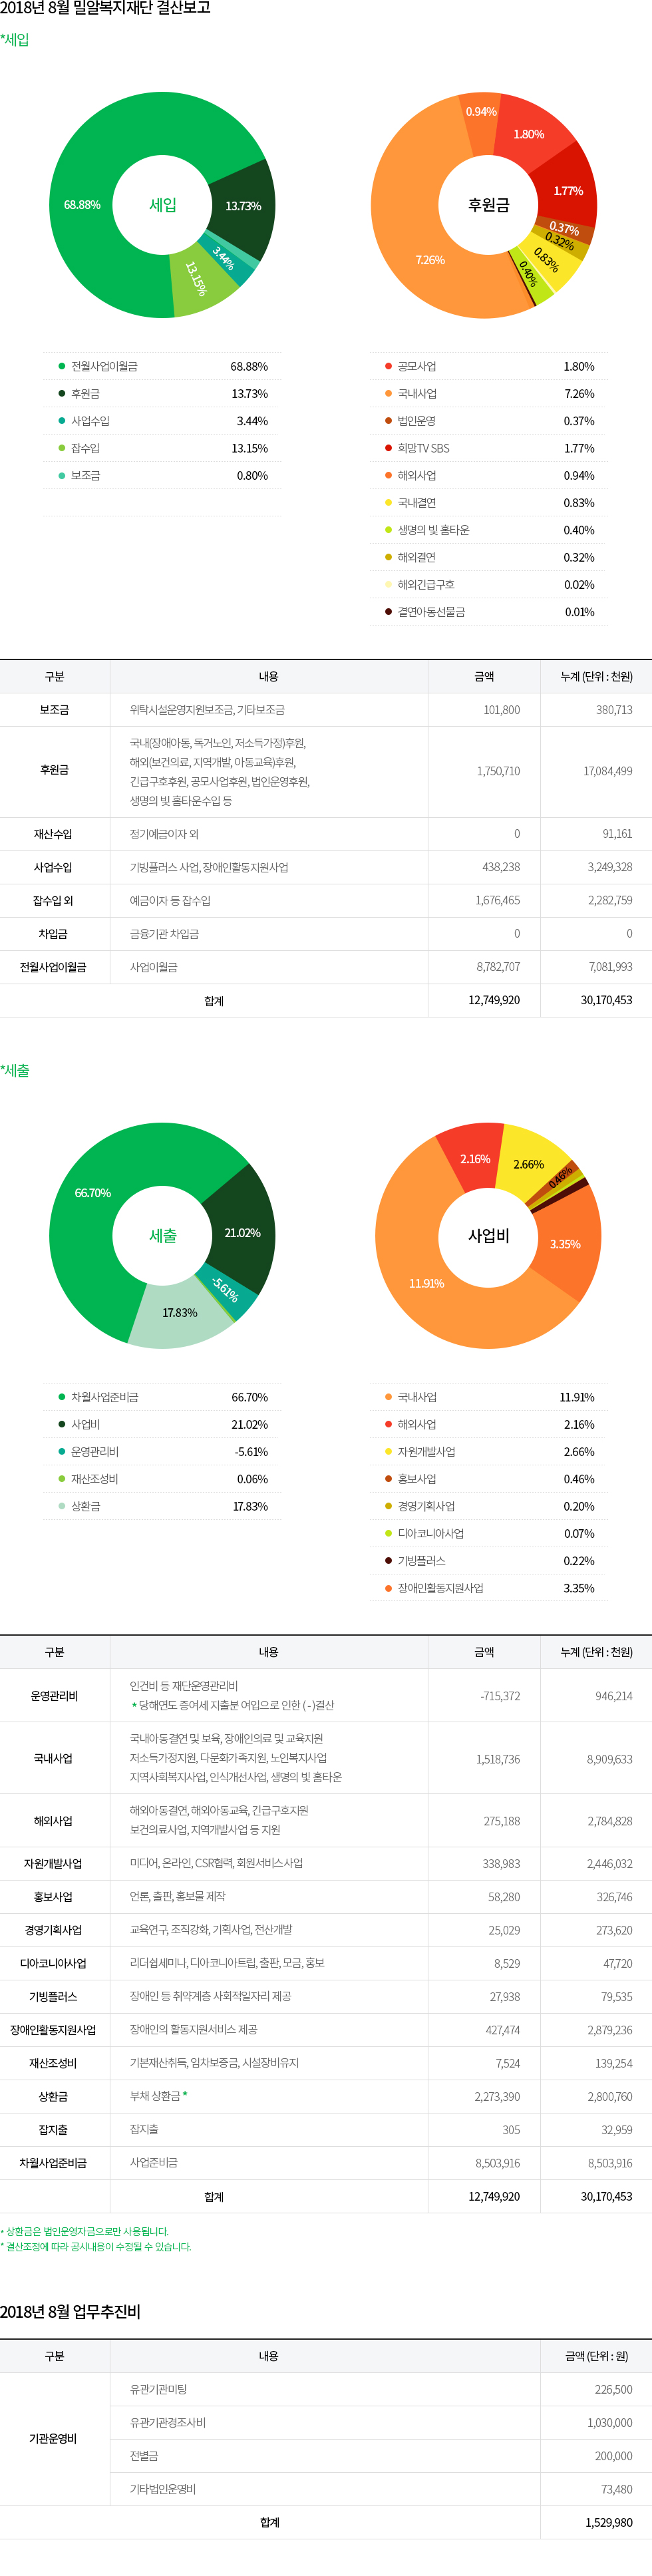Click the 유관기관경조사비 row in the 업무추진비 table
The image size is (652, 2576).
click(168, 2422)
